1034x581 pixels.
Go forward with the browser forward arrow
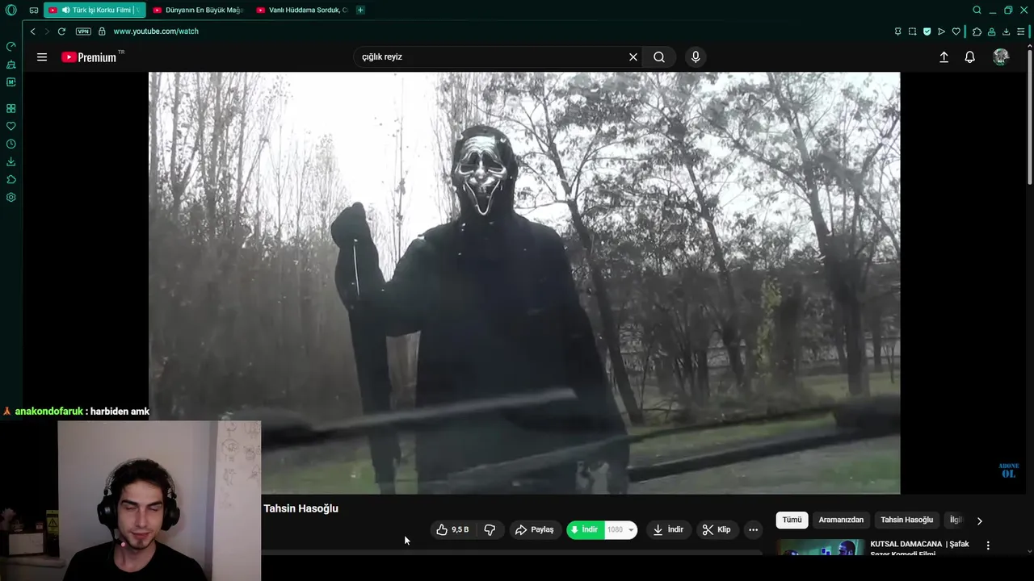46,31
